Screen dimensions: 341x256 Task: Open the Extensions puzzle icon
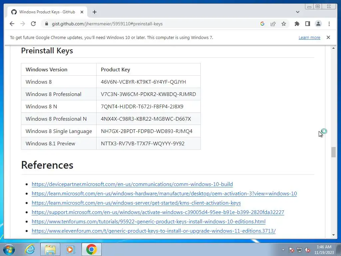[297, 24]
